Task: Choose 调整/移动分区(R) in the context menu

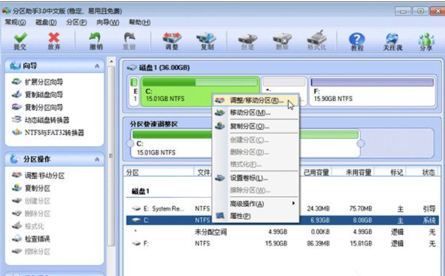Action: (x=255, y=100)
